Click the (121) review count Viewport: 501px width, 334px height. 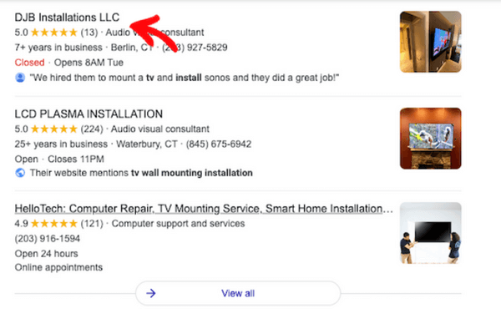92,224
